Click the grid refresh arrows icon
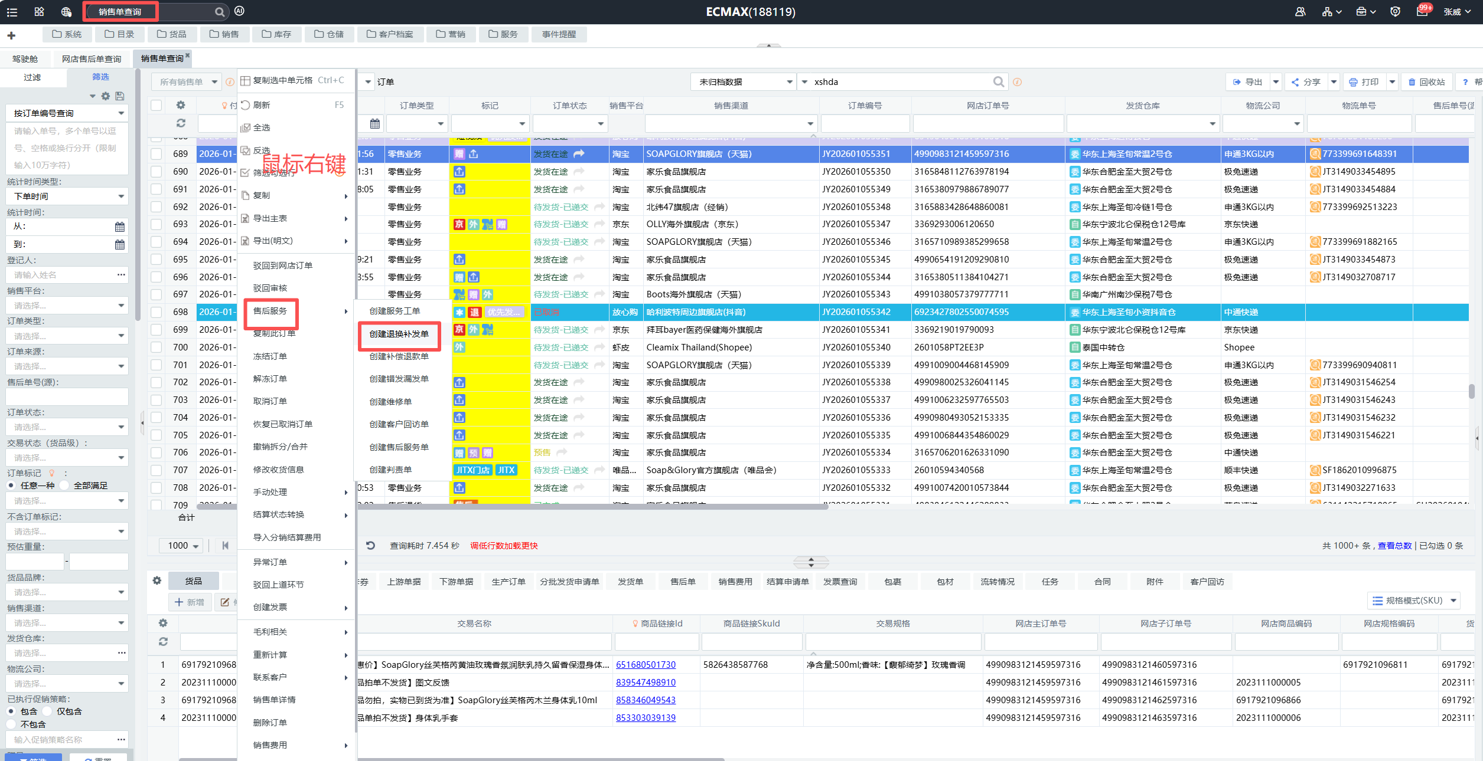Screen dimensions: 1483x761 point(181,123)
